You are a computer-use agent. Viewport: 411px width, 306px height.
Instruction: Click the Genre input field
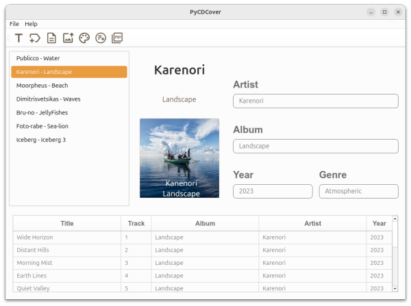pos(358,191)
